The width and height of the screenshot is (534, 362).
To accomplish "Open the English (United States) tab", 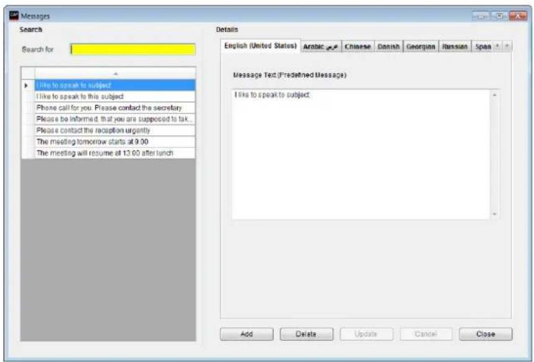I will tap(261, 46).
